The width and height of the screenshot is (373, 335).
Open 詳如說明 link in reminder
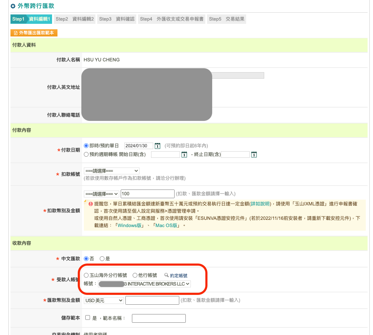(x=260, y=204)
